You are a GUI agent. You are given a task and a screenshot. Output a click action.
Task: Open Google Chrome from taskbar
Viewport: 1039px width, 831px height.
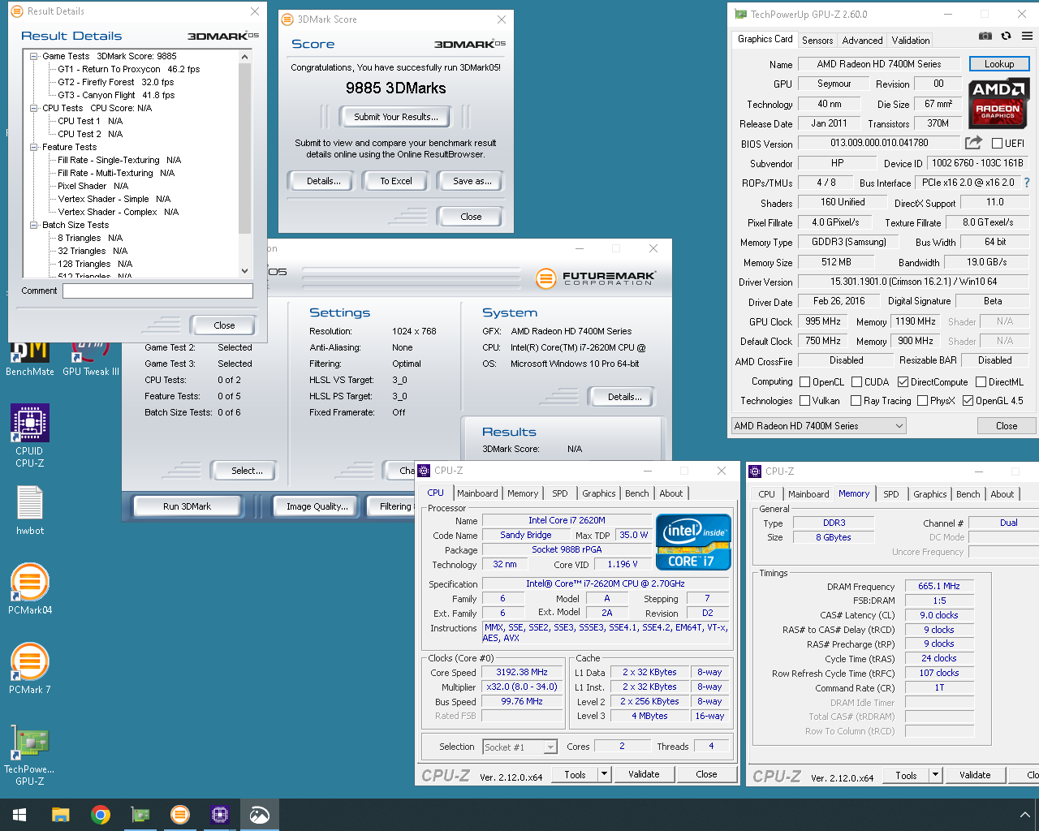tap(101, 815)
